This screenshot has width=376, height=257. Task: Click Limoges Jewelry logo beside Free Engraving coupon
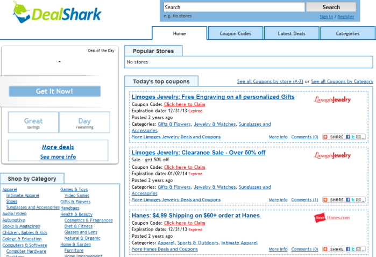[x=332, y=99]
